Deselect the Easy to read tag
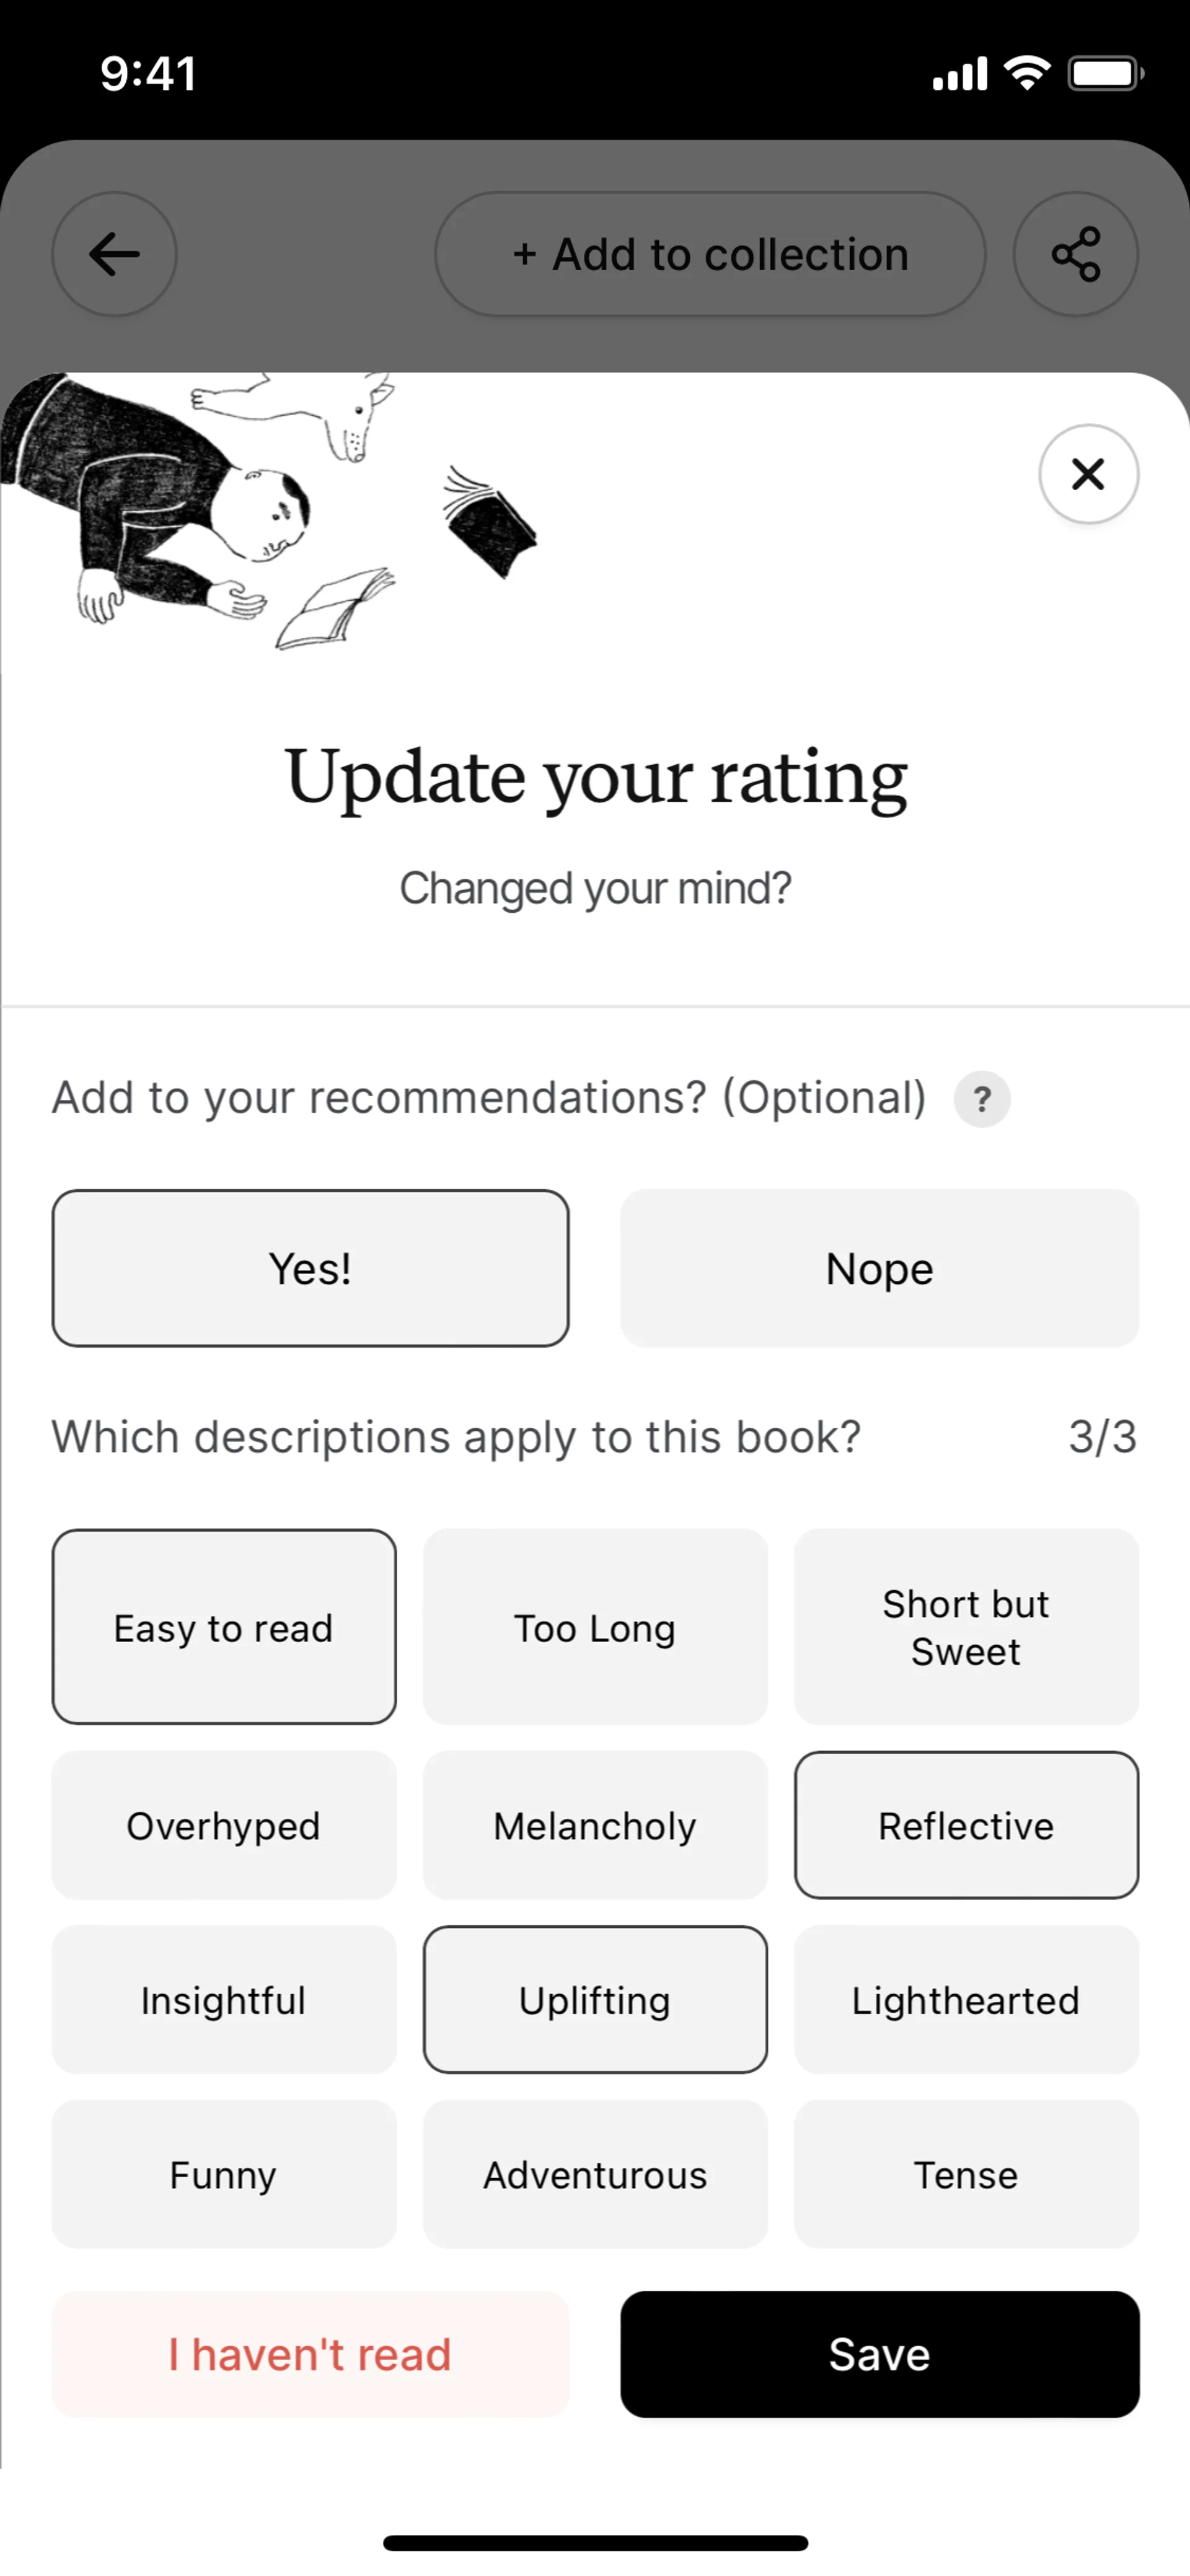 (x=224, y=1627)
